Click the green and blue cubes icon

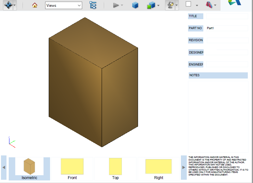(151, 5)
